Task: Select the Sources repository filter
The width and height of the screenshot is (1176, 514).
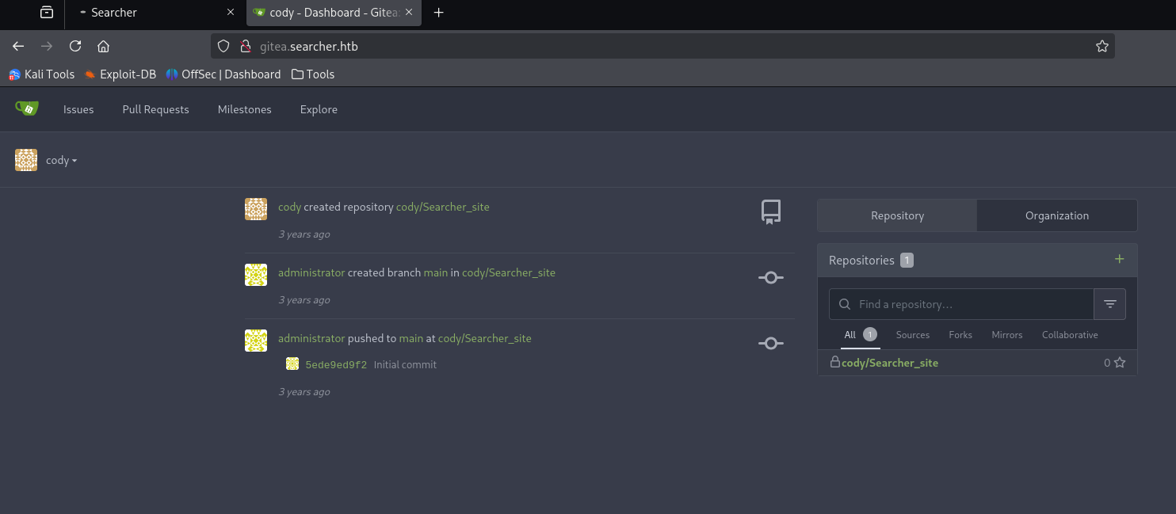Action: click(912, 335)
